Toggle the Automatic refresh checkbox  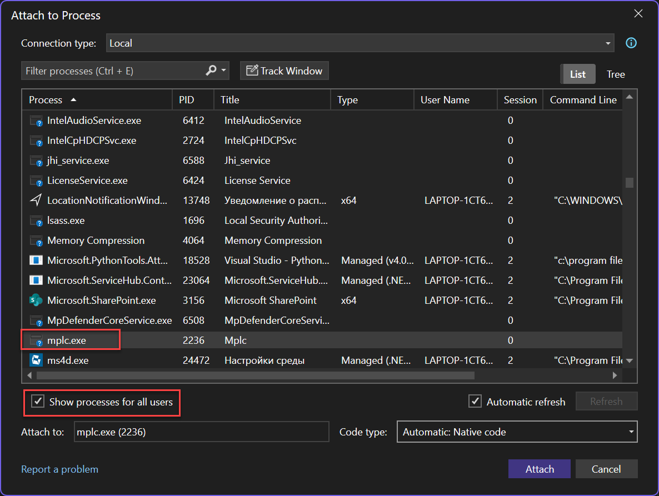pyautogui.click(x=475, y=402)
